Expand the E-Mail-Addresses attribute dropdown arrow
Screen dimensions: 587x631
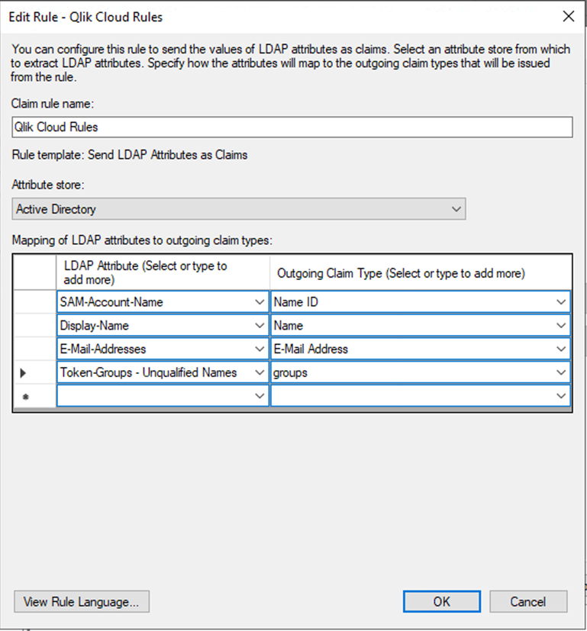click(259, 349)
